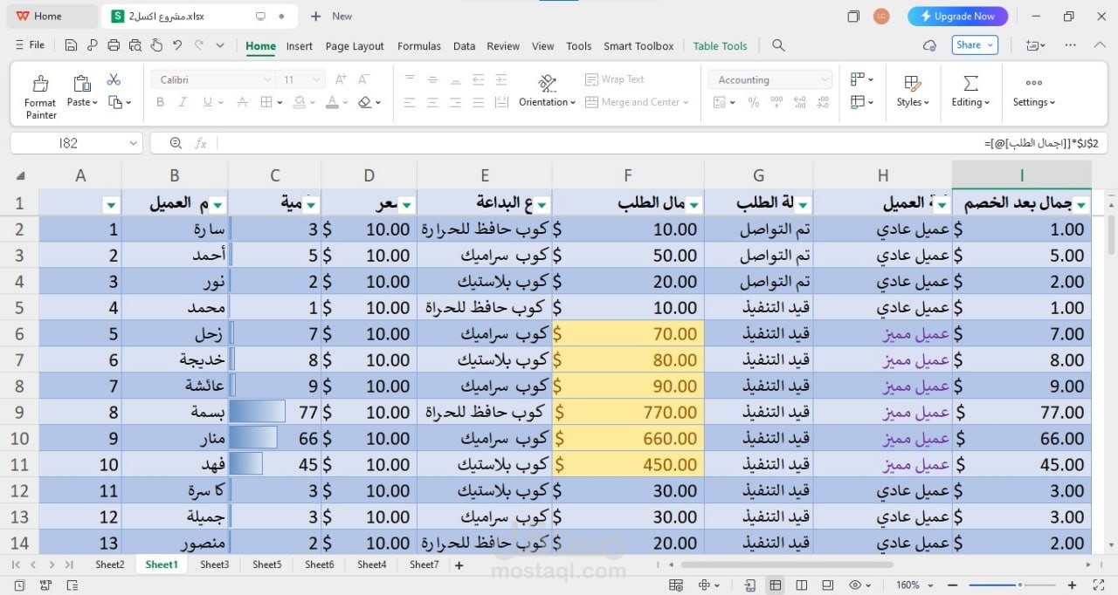Click the Print icon
This screenshot has height=595, width=1118.
(x=114, y=45)
